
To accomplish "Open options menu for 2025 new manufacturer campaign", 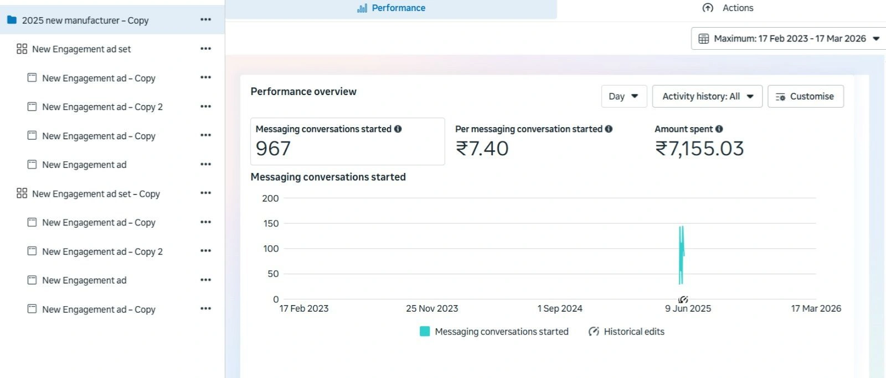I will (x=205, y=20).
